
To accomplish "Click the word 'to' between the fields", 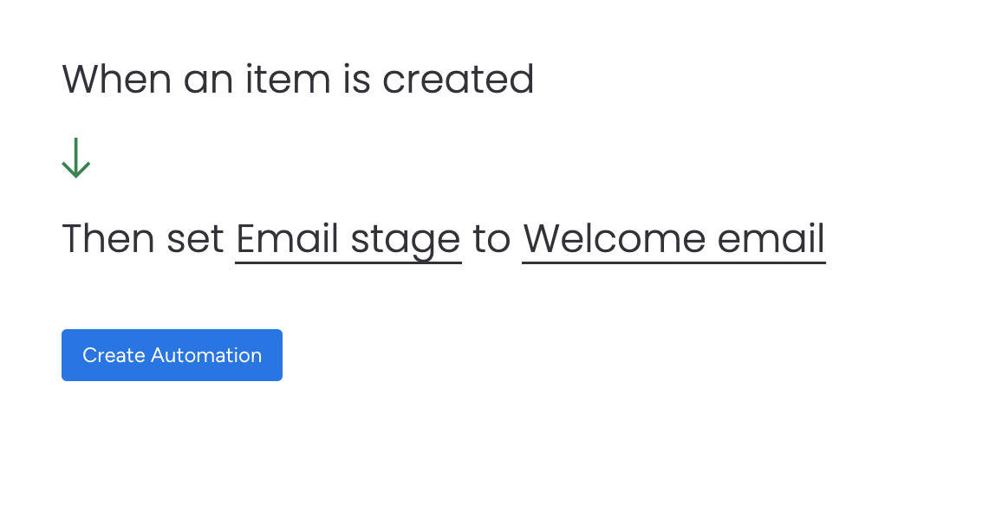I will click(492, 241).
